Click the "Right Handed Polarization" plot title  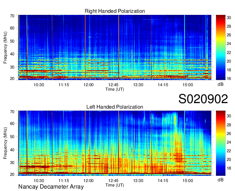pos(115,11)
